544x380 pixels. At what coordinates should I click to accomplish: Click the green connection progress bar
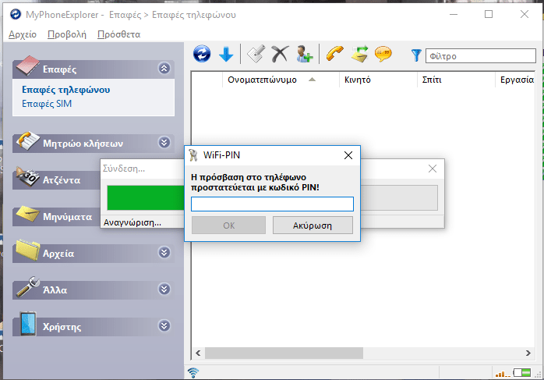click(146, 197)
